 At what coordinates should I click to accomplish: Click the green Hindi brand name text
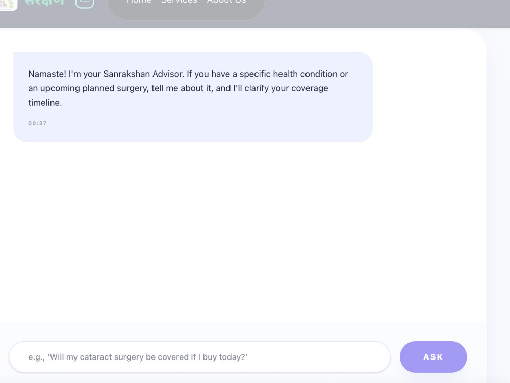point(45,3)
